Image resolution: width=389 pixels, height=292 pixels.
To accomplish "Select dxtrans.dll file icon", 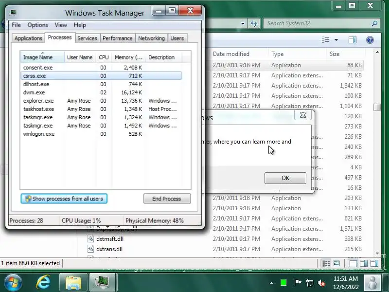I will pyautogui.click(x=90, y=249).
